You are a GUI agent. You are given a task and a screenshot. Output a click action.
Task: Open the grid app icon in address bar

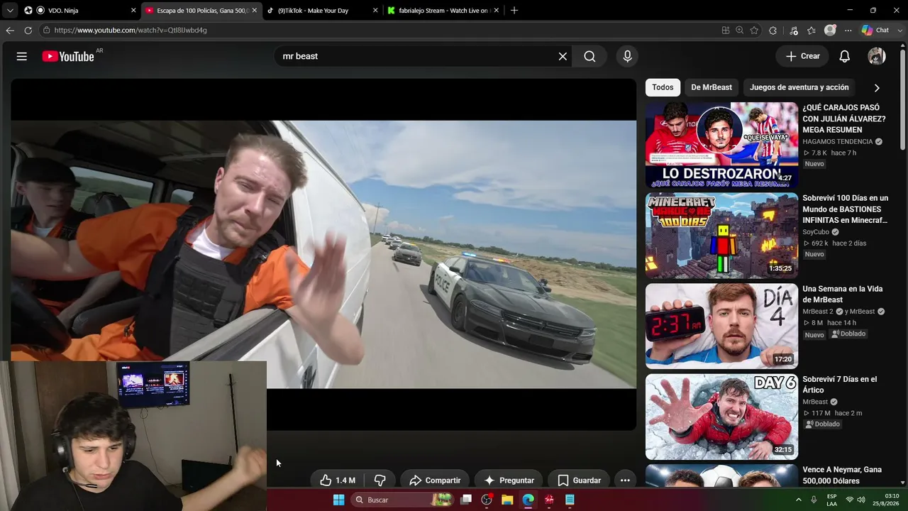pyautogui.click(x=725, y=31)
